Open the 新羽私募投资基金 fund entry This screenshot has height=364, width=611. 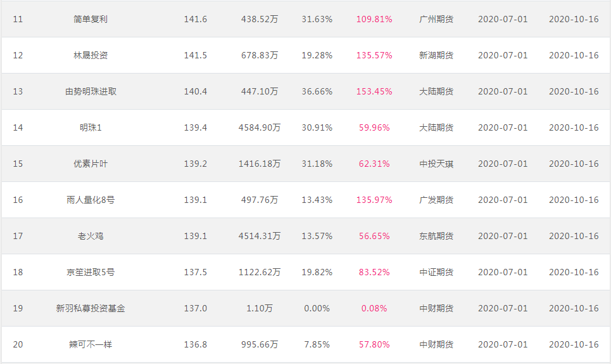tap(91, 308)
